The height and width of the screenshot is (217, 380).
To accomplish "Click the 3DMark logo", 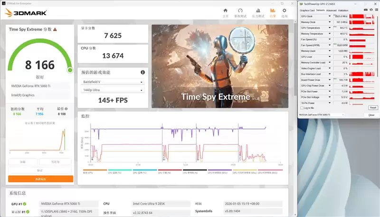I will click(26, 13).
